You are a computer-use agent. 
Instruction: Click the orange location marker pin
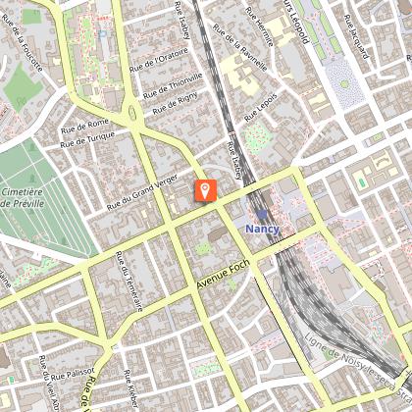coord(205,190)
